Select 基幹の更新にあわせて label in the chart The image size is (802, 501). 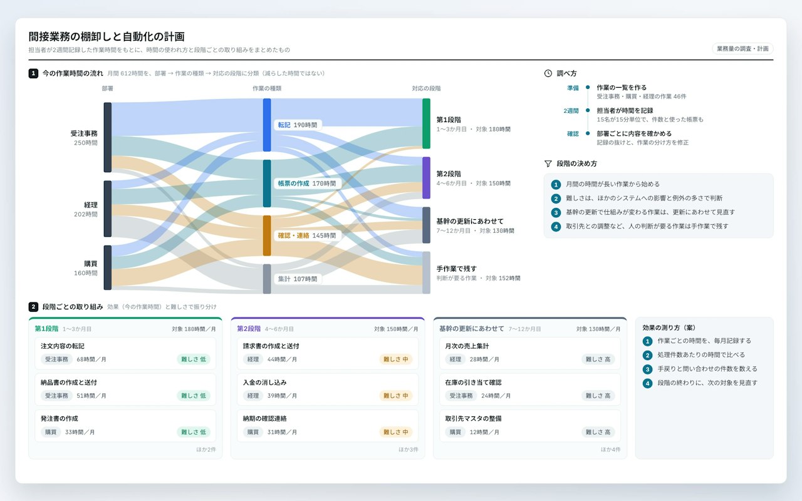point(470,221)
